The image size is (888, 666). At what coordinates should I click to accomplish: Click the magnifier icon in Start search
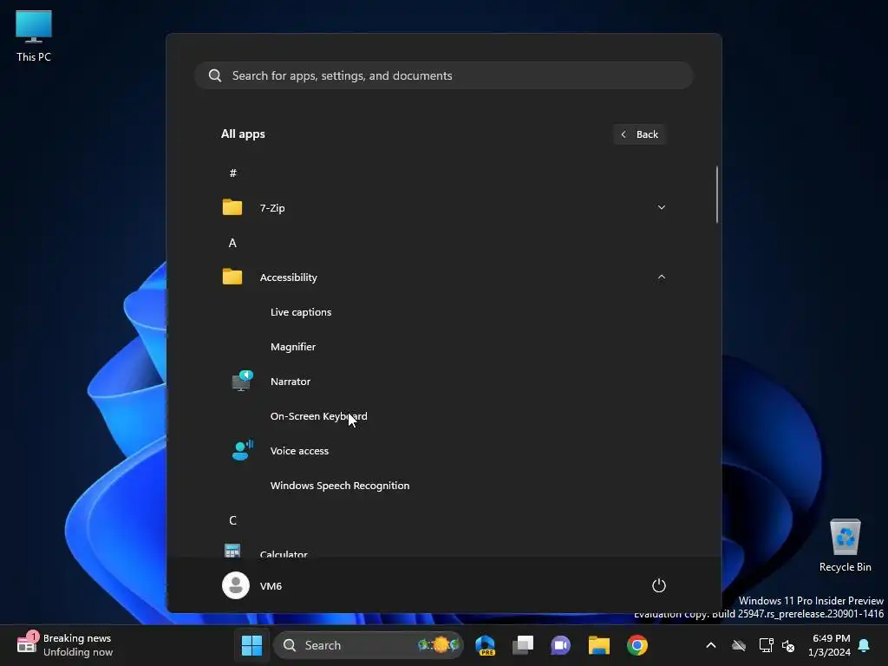pos(215,75)
